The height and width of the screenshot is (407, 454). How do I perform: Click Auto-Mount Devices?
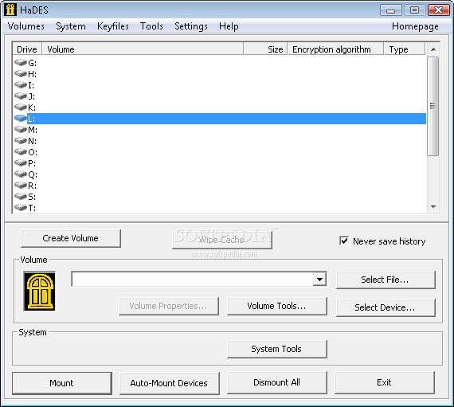[x=169, y=383]
